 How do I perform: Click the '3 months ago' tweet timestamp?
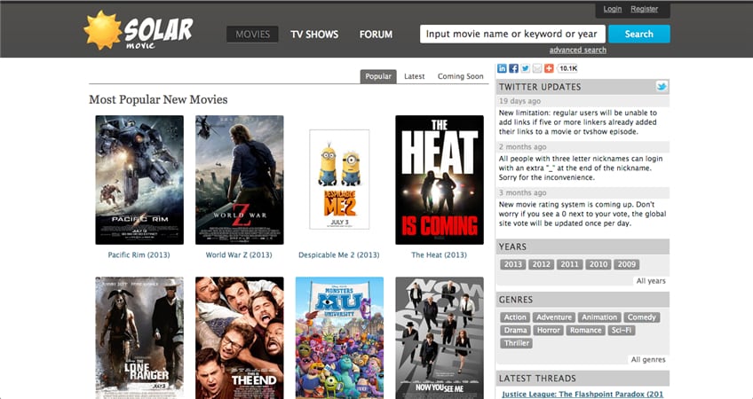tap(522, 192)
